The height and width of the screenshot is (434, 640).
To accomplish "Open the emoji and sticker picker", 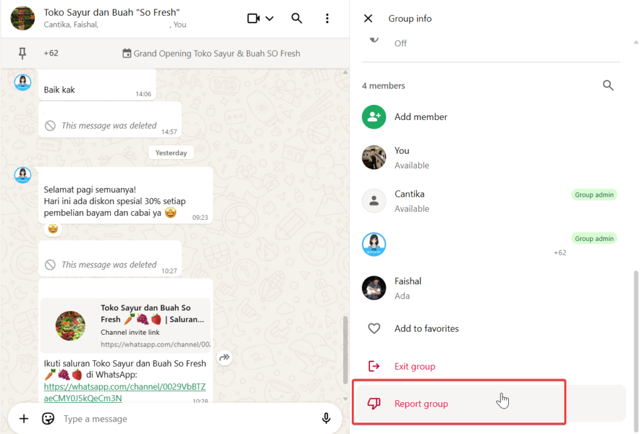I will tap(48, 418).
